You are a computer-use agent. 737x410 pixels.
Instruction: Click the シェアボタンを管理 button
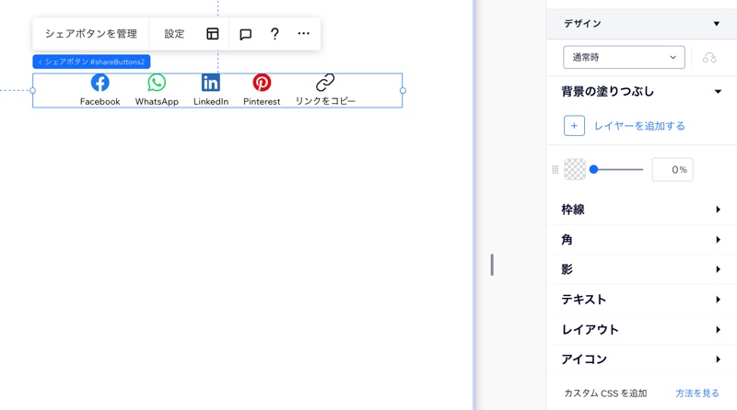90,34
